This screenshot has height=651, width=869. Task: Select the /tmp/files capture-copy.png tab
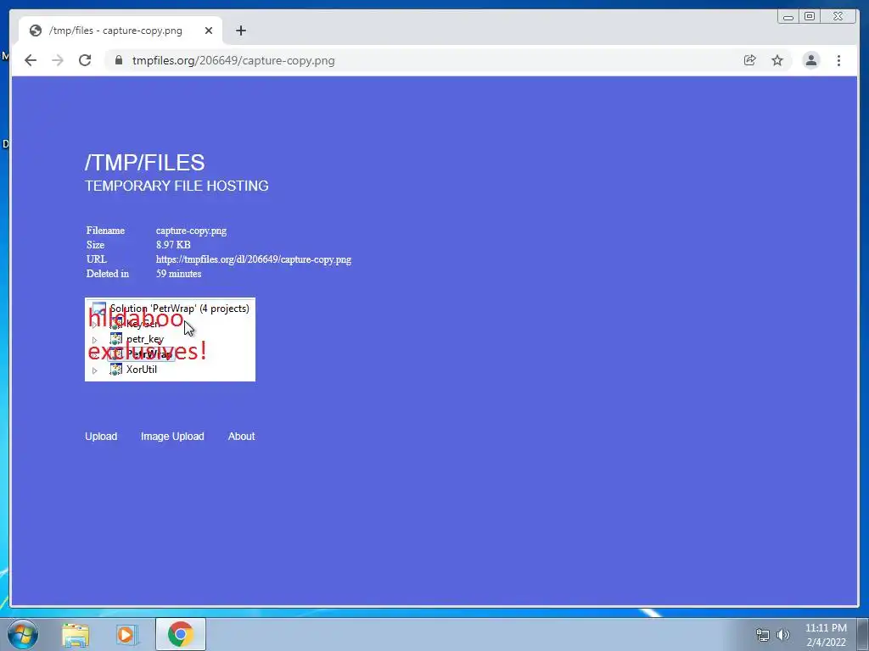pos(121,31)
